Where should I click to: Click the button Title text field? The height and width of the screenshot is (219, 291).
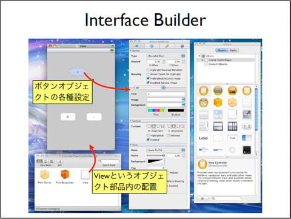(x=166, y=94)
